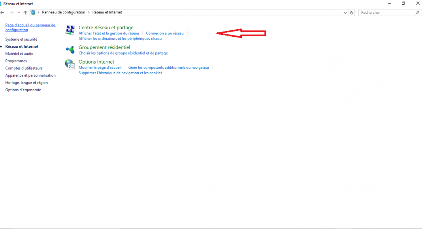Select Panneau de configuration in the breadcrumb
The image size is (422, 229).
pyautogui.click(x=64, y=12)
